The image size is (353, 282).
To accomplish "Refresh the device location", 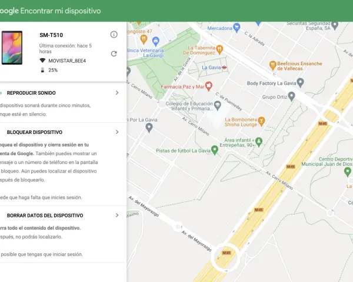I will 114,53.
